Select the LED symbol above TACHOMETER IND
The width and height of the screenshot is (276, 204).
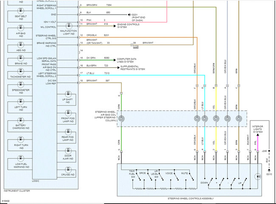[21, 71]
